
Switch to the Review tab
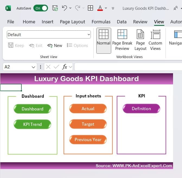click(140, 22)
